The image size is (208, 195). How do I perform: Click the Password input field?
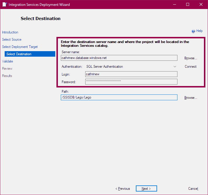click(x=131, y=82)
